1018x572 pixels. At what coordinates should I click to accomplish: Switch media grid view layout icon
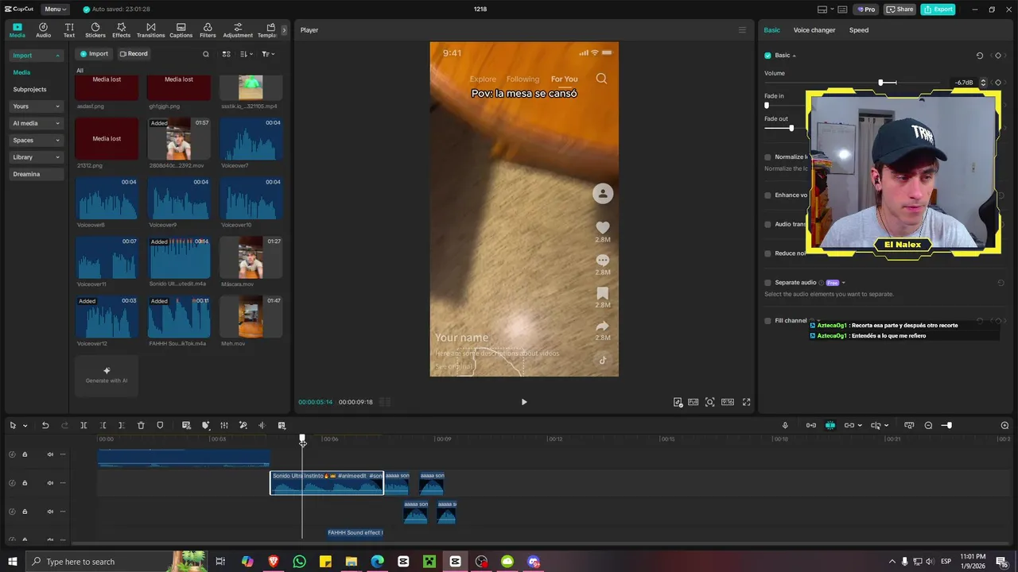click(226, 54)
